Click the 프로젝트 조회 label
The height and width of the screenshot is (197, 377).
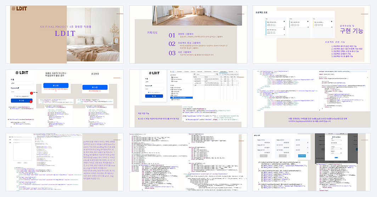pos(261,12)
